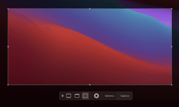This screenshot has width=179, height=107.
Task: Close the screenshot toolbar with the X button
Action: click(x=63, y=96)
